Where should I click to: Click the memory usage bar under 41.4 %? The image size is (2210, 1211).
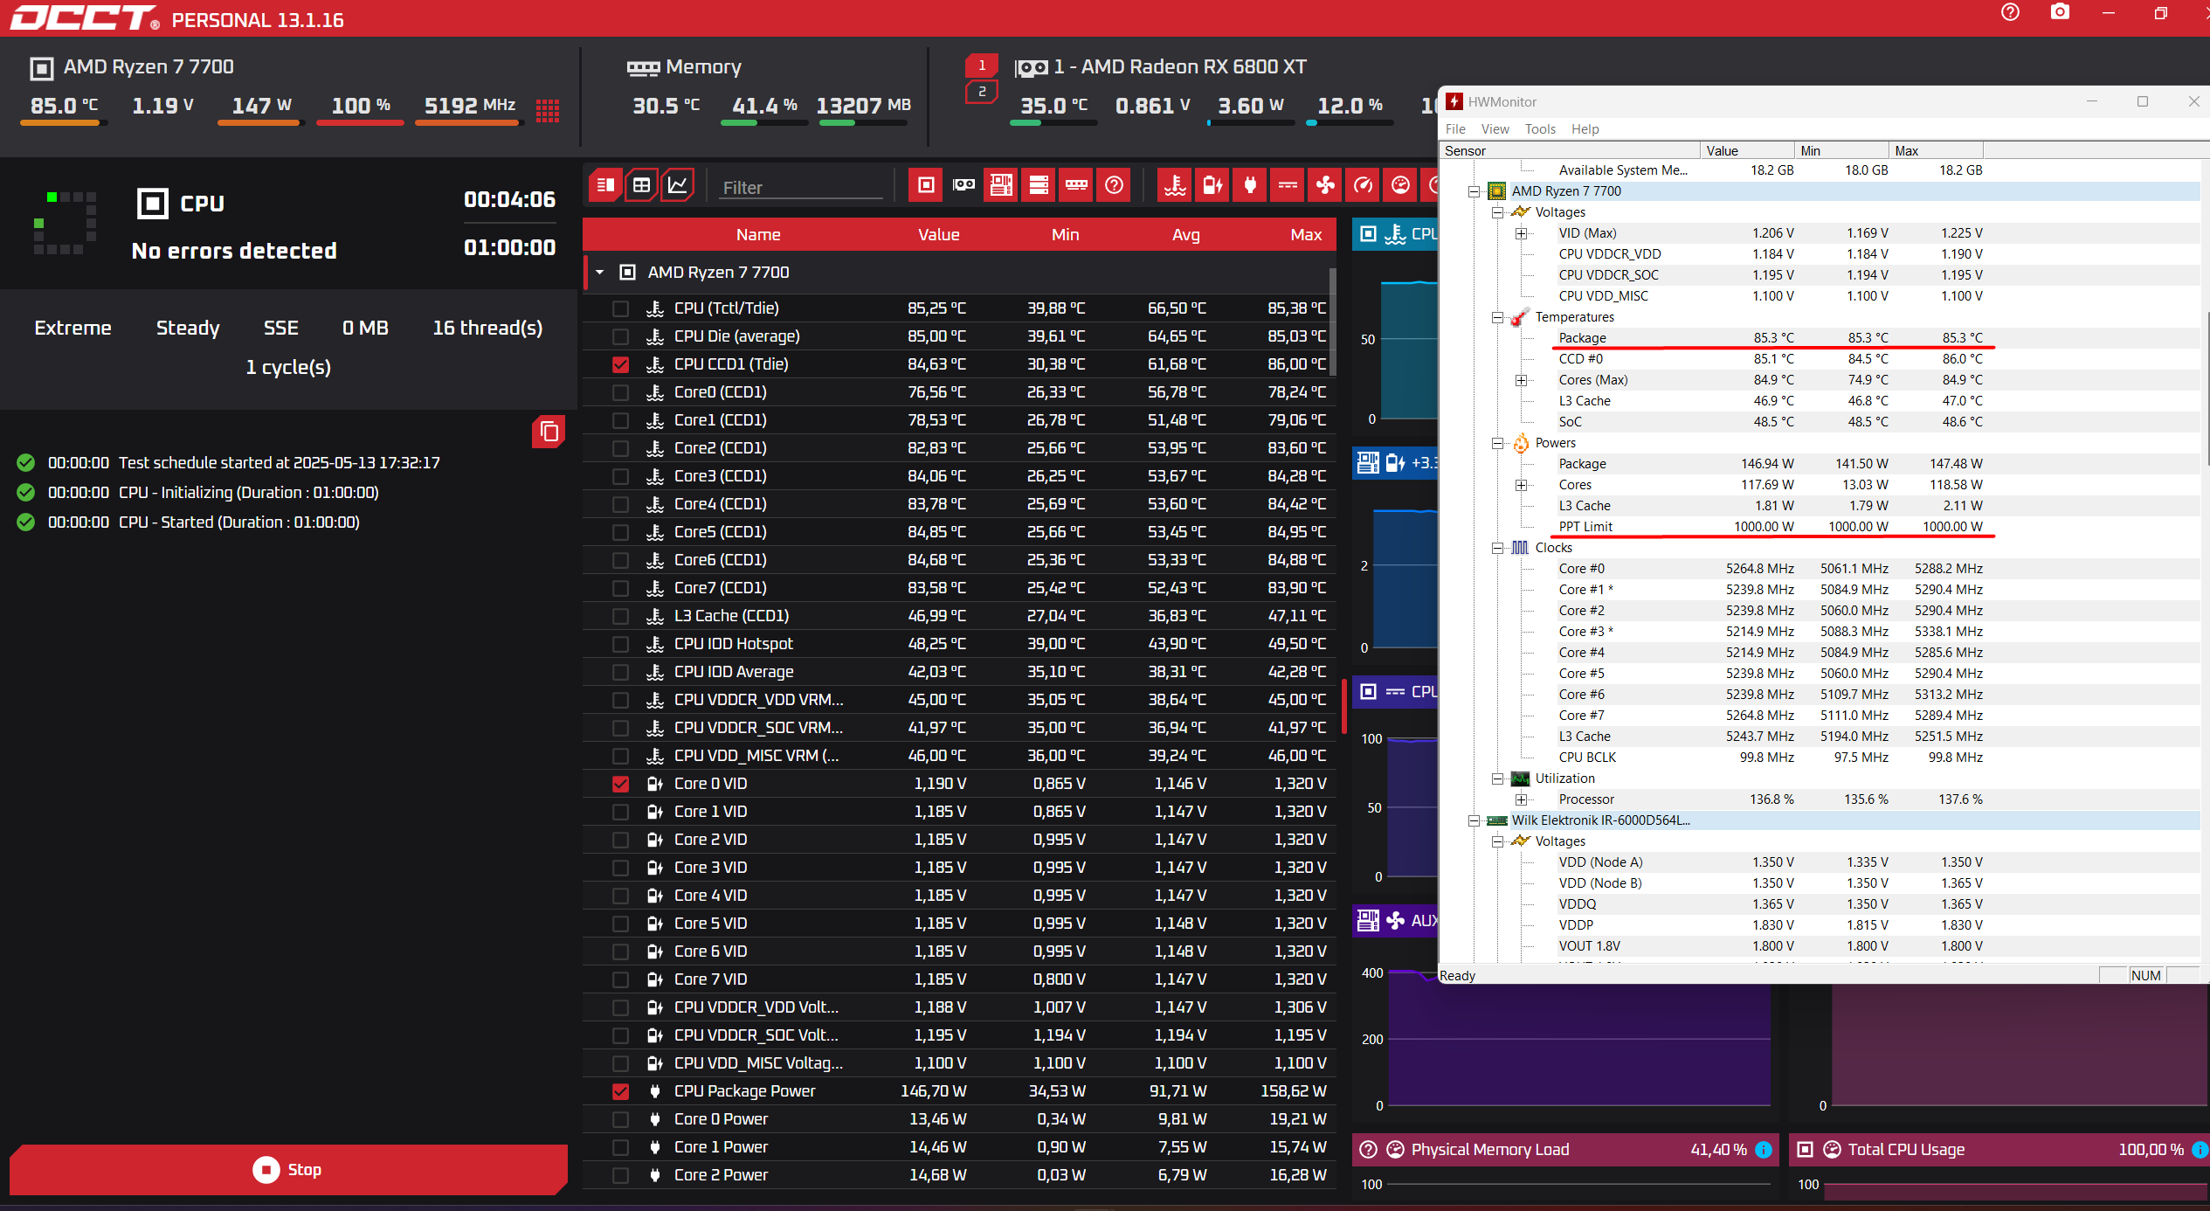coord(764,123)
